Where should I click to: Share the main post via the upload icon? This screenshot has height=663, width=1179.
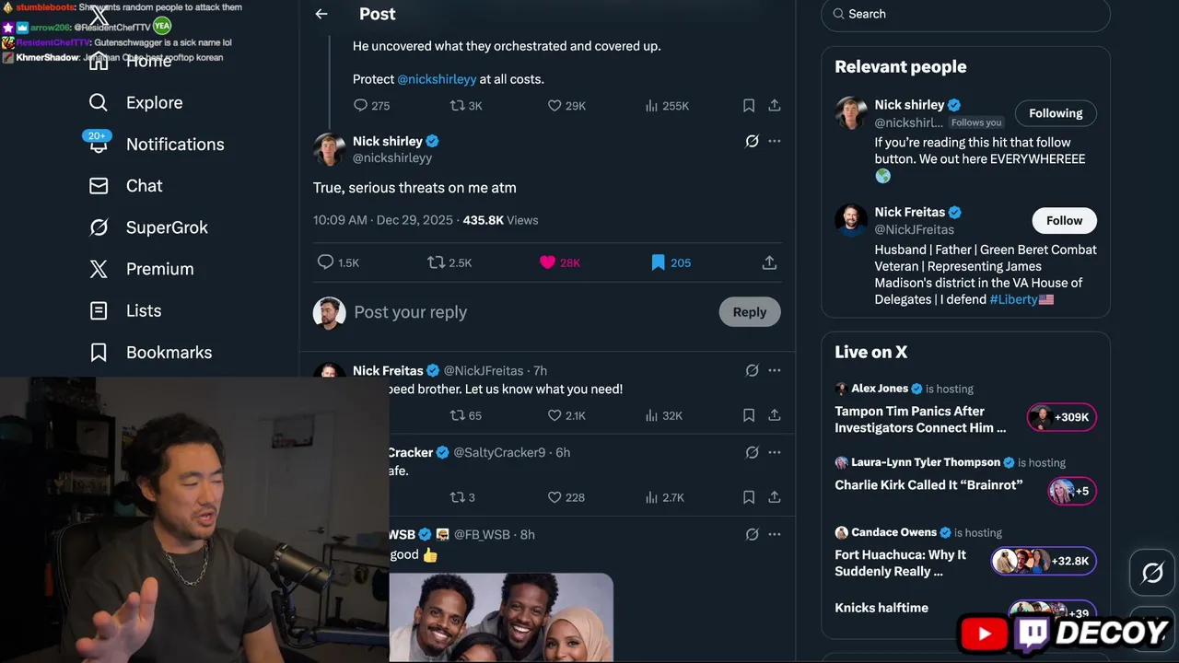pos(769,262)
